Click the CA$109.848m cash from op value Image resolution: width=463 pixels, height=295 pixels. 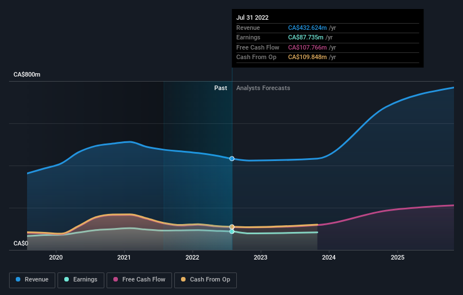[307, 57]
